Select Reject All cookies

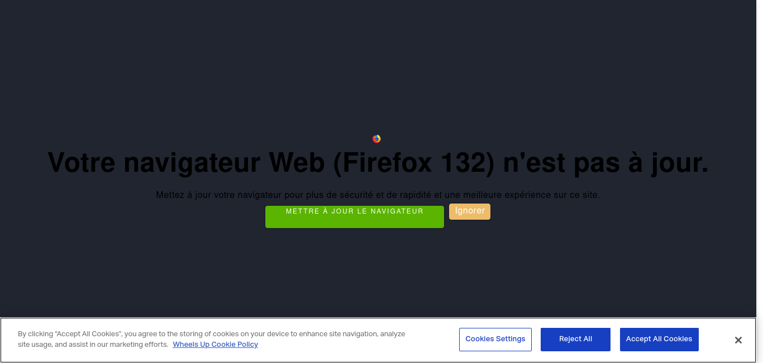pyautogui.click(x=575, y=340)
